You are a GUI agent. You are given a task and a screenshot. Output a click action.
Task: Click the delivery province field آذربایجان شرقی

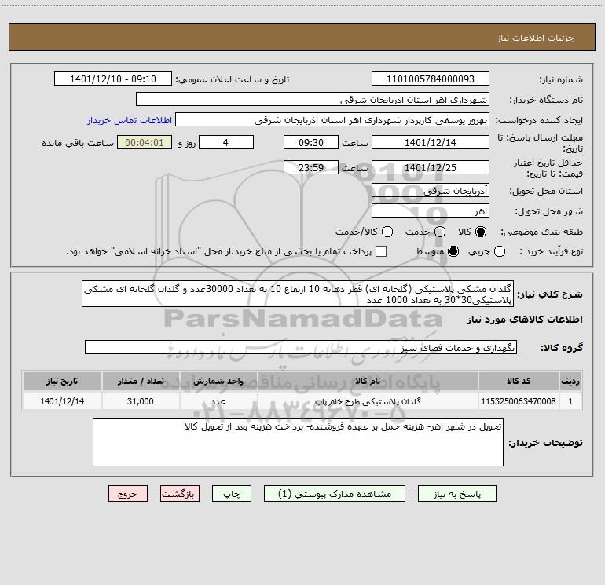click(431, 190)
